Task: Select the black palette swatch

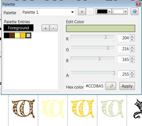Action: coord(7,35)
